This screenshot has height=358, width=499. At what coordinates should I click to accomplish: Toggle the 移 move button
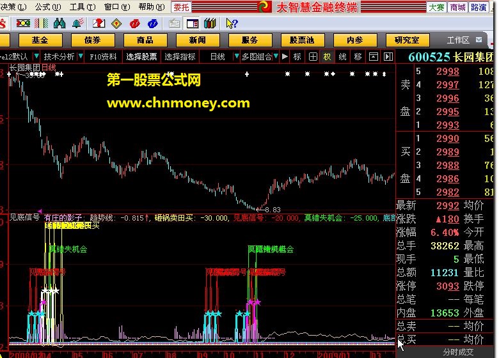[358, 57]
